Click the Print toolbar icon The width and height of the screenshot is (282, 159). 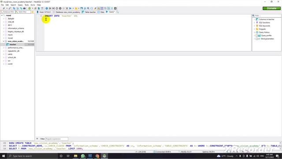point(24,8)
